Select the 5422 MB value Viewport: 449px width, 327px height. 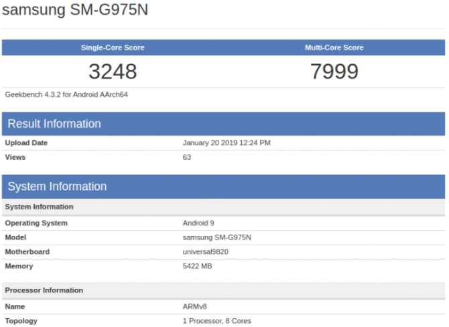(x=197, y=266)
